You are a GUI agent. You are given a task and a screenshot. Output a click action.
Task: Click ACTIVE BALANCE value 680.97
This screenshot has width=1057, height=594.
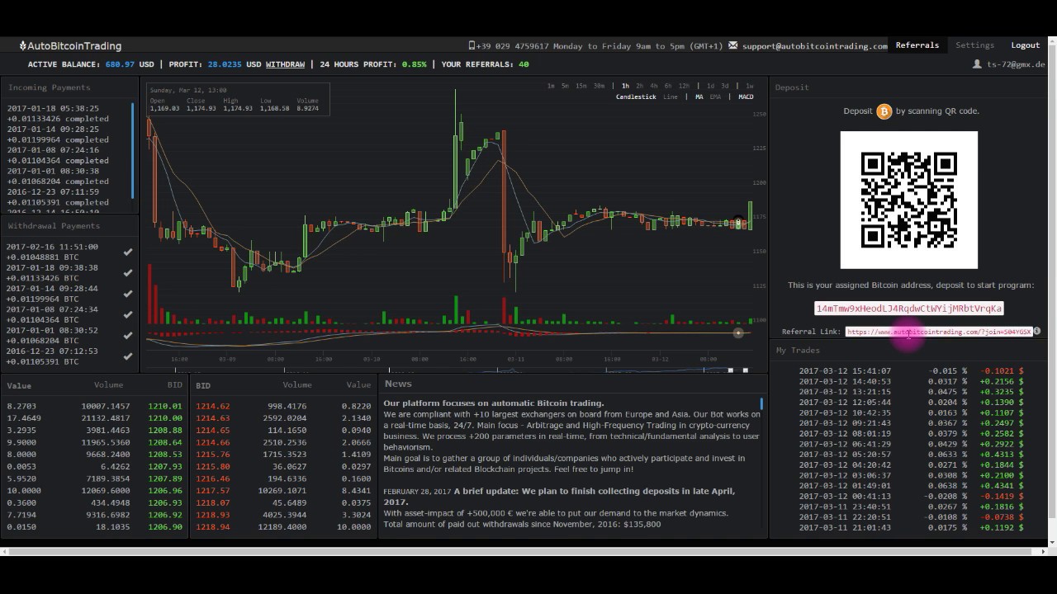[x=120, y=64]
